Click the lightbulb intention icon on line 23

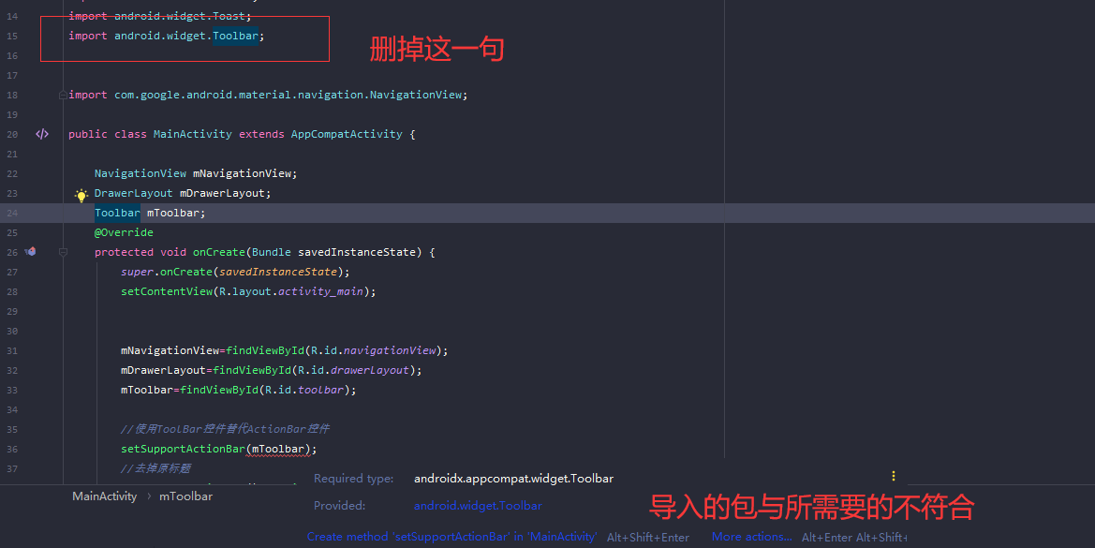81,194
